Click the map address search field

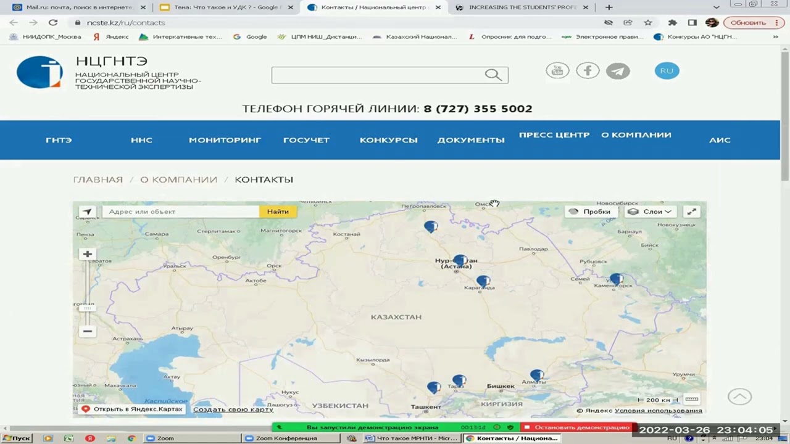pos(181,212)
